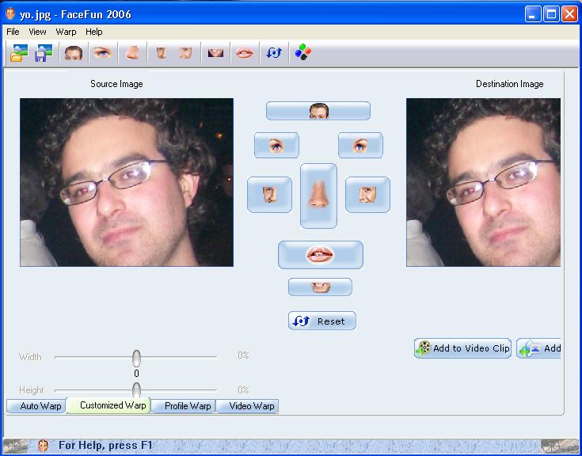Choose the left cheek button in center panel

coord(269,195)
